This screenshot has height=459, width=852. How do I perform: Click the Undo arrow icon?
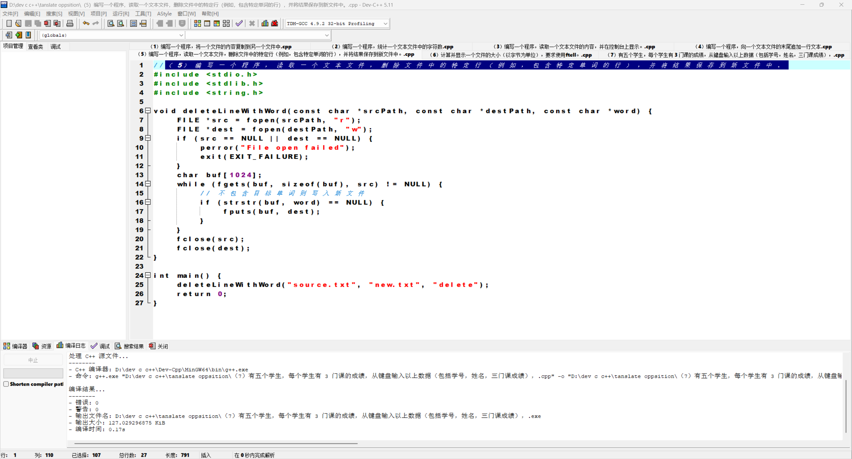coord(86,23)
